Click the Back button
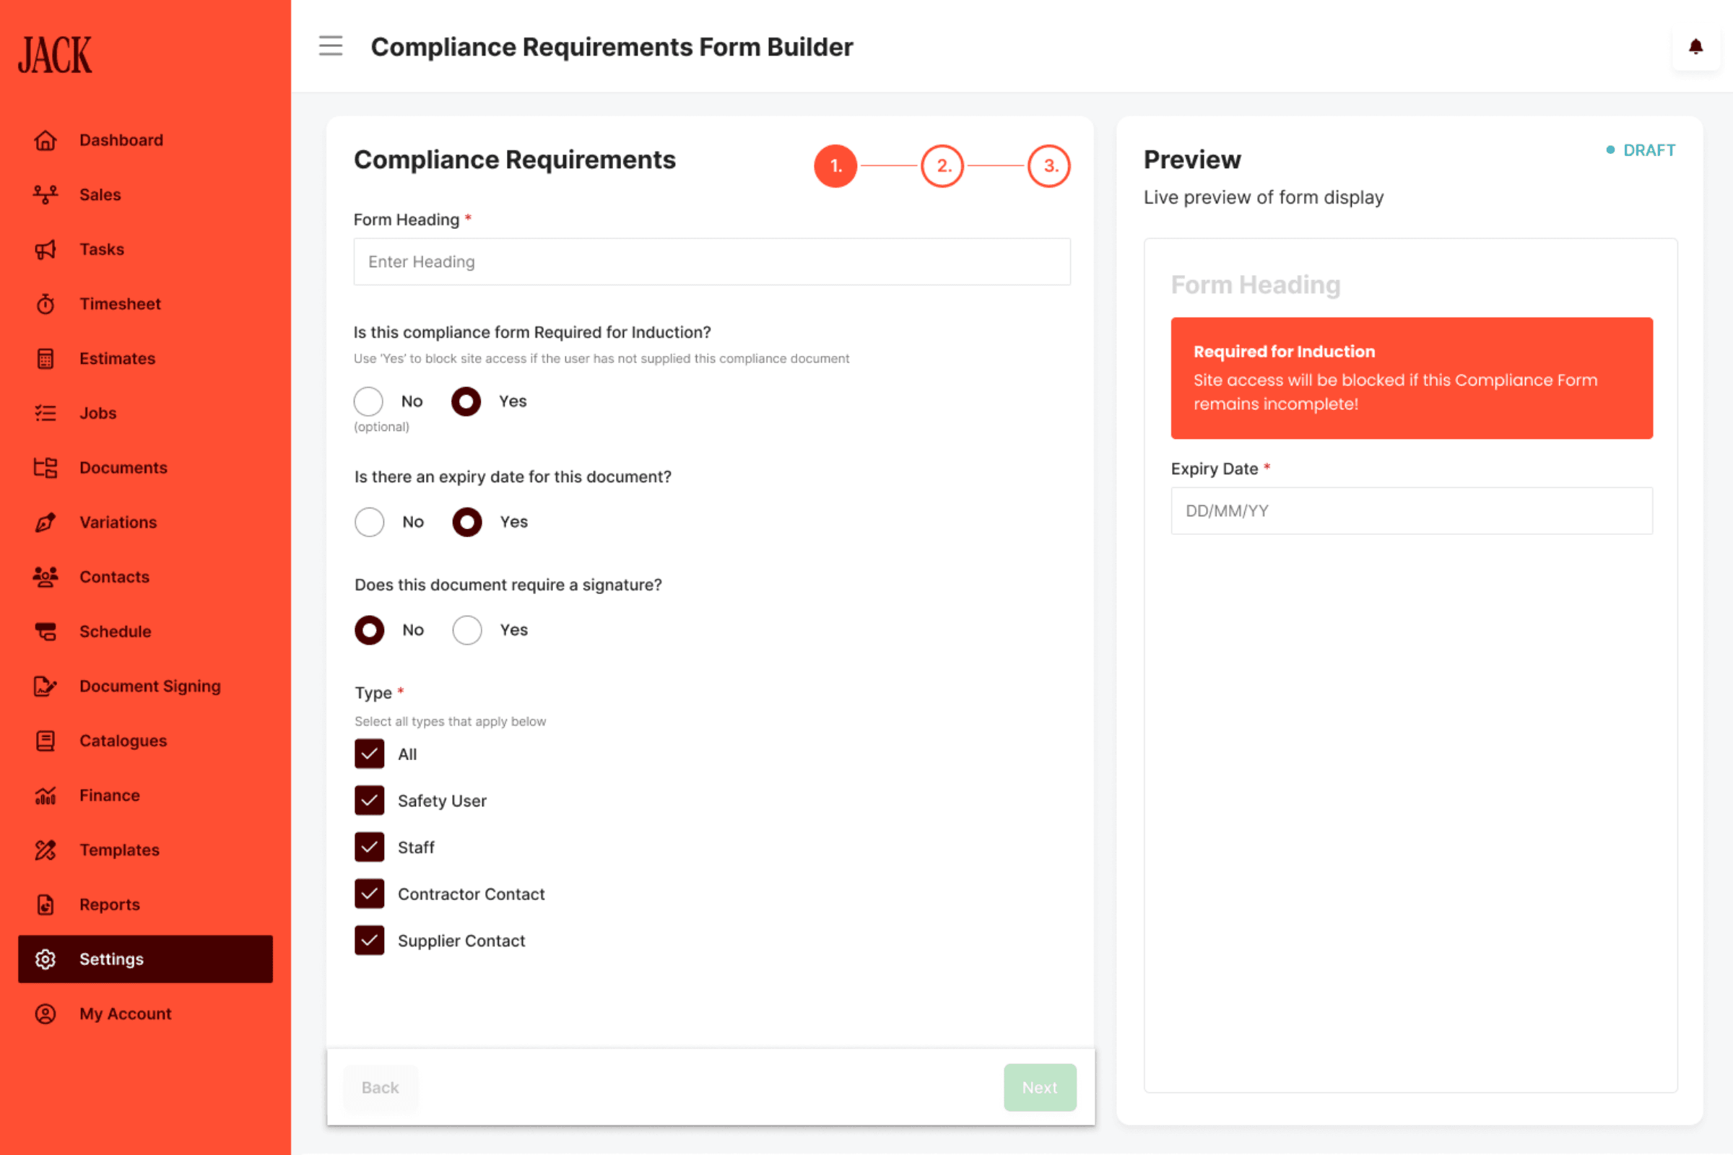Image resolution: width=1733 pixels, height=1155 pixels. 381,1087
